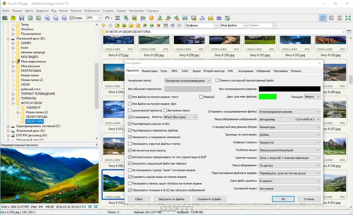Viewport: 353px width, 215px height.
Task: Click the save (floppy disk) toolbar icon
Action: click(21, 18)
